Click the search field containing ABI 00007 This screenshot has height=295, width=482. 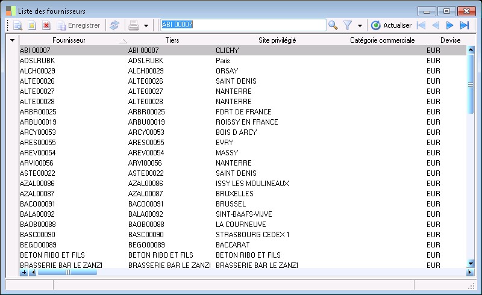coord(242,25)
